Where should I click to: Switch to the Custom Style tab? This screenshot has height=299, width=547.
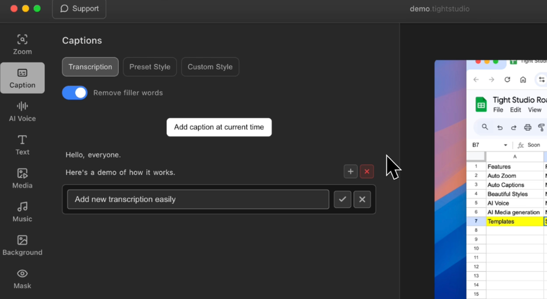(x=210, y=67)
